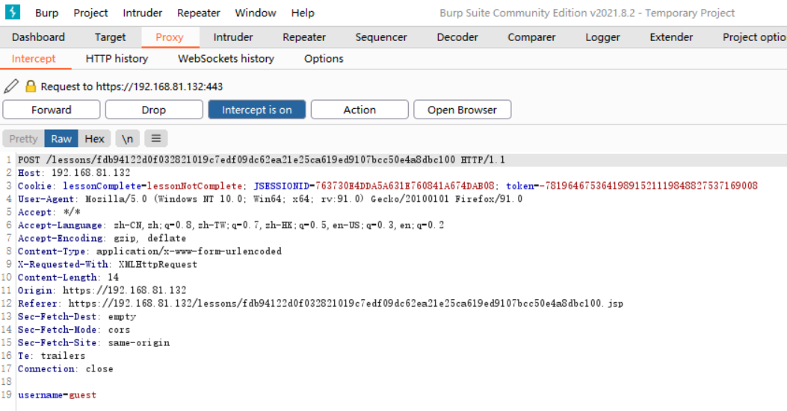Screen dimensions: 787x411
Task: Open the Project menu
Action: 90,13
